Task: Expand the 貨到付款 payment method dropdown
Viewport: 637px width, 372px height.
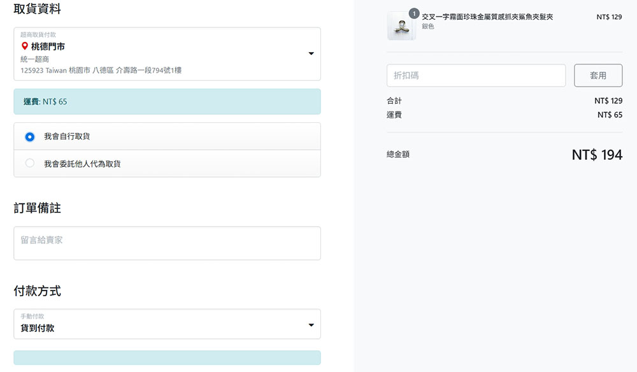Action: [x=167, y=324]
